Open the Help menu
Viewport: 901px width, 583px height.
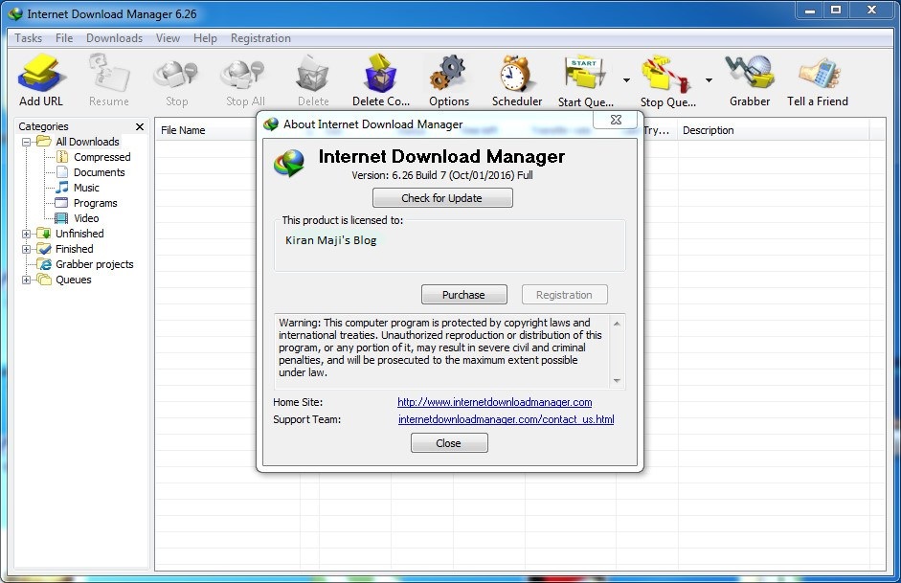click(x=205, y=38)
